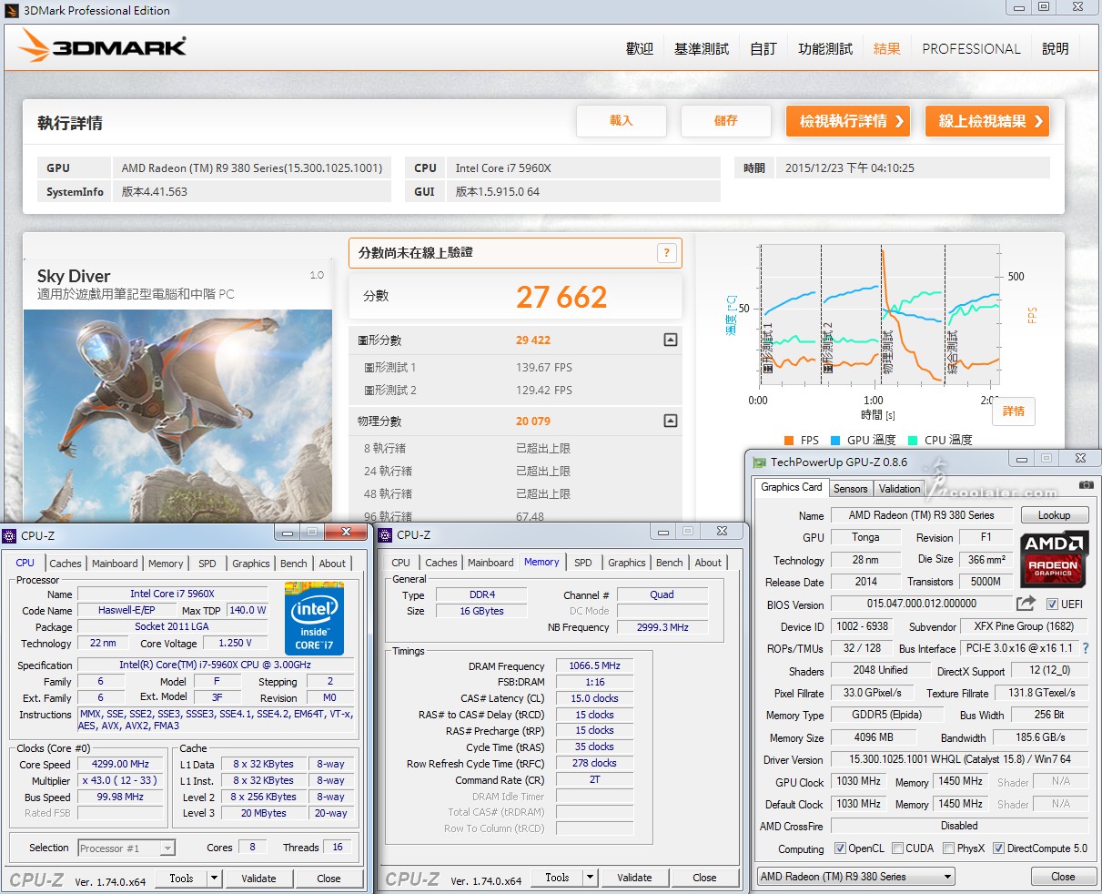Toggle the CUDA checkbox

click(897, 848)
